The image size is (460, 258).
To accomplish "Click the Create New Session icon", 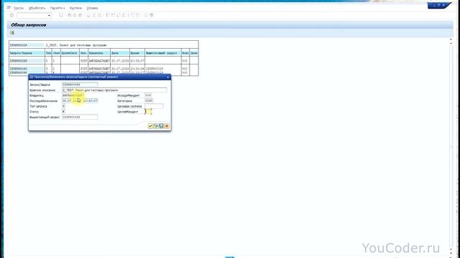I will [x=132, y=15].
